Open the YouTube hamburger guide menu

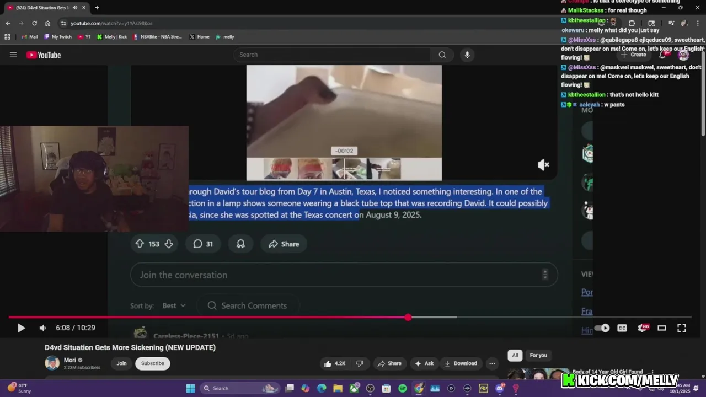click(x=13, y=55)
